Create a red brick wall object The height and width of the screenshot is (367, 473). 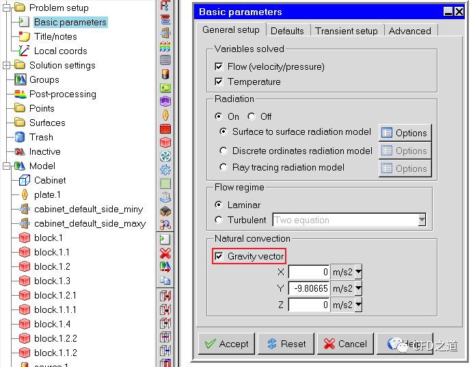click(165, 129)
